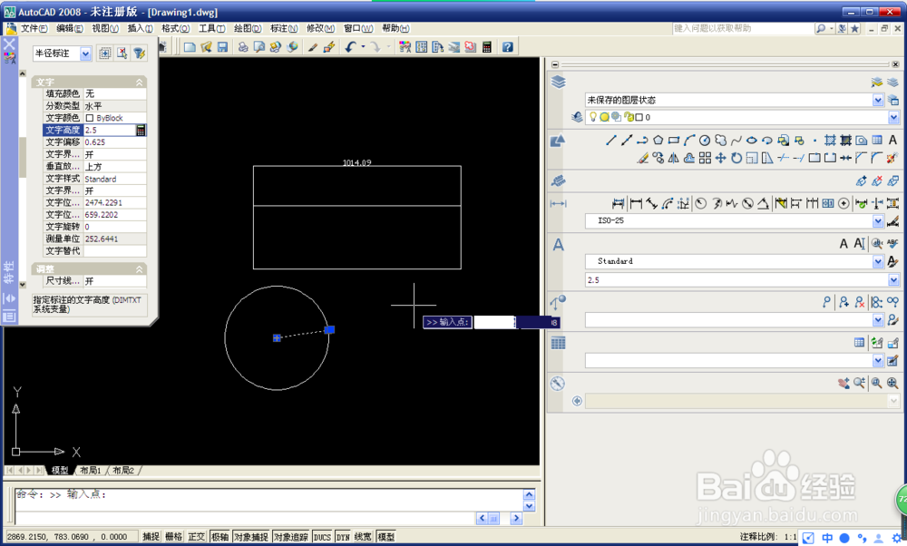
Task: Open the Standard text style dropdown
Action: click(x=877, y=261)
